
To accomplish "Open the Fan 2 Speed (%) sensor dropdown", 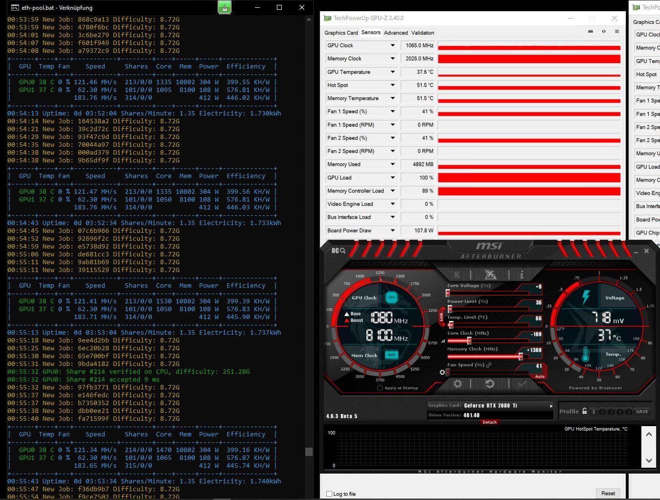I will click(x=392, y=138).
